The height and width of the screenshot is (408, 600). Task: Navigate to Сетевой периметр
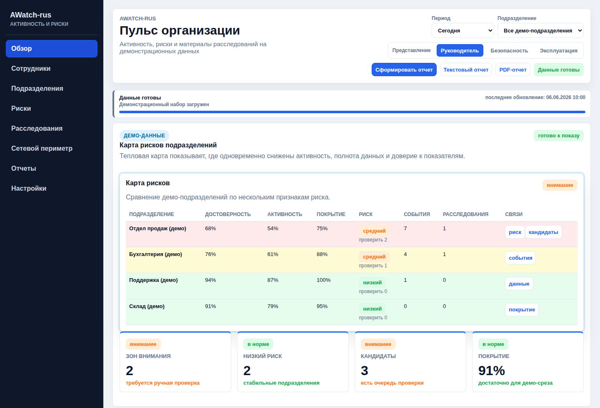tap(52, 149)
